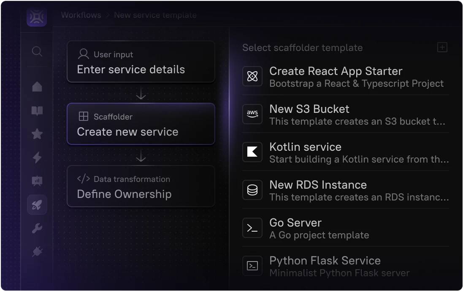Choose the New S3 Bucket template
The image size is (463, 291).
click(345, 115)
